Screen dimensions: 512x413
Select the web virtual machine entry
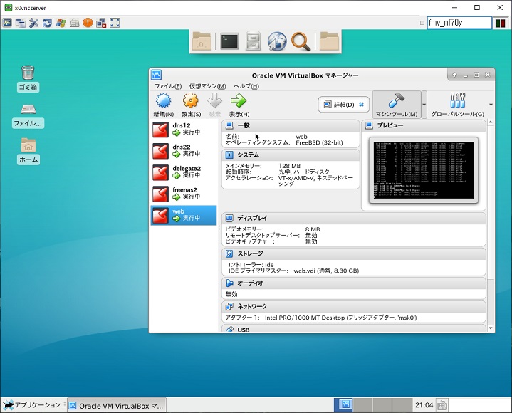184,216
